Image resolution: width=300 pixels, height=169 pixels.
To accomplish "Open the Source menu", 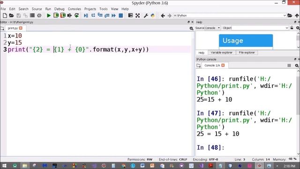I will pyautogui.click(x=37, y=9).
